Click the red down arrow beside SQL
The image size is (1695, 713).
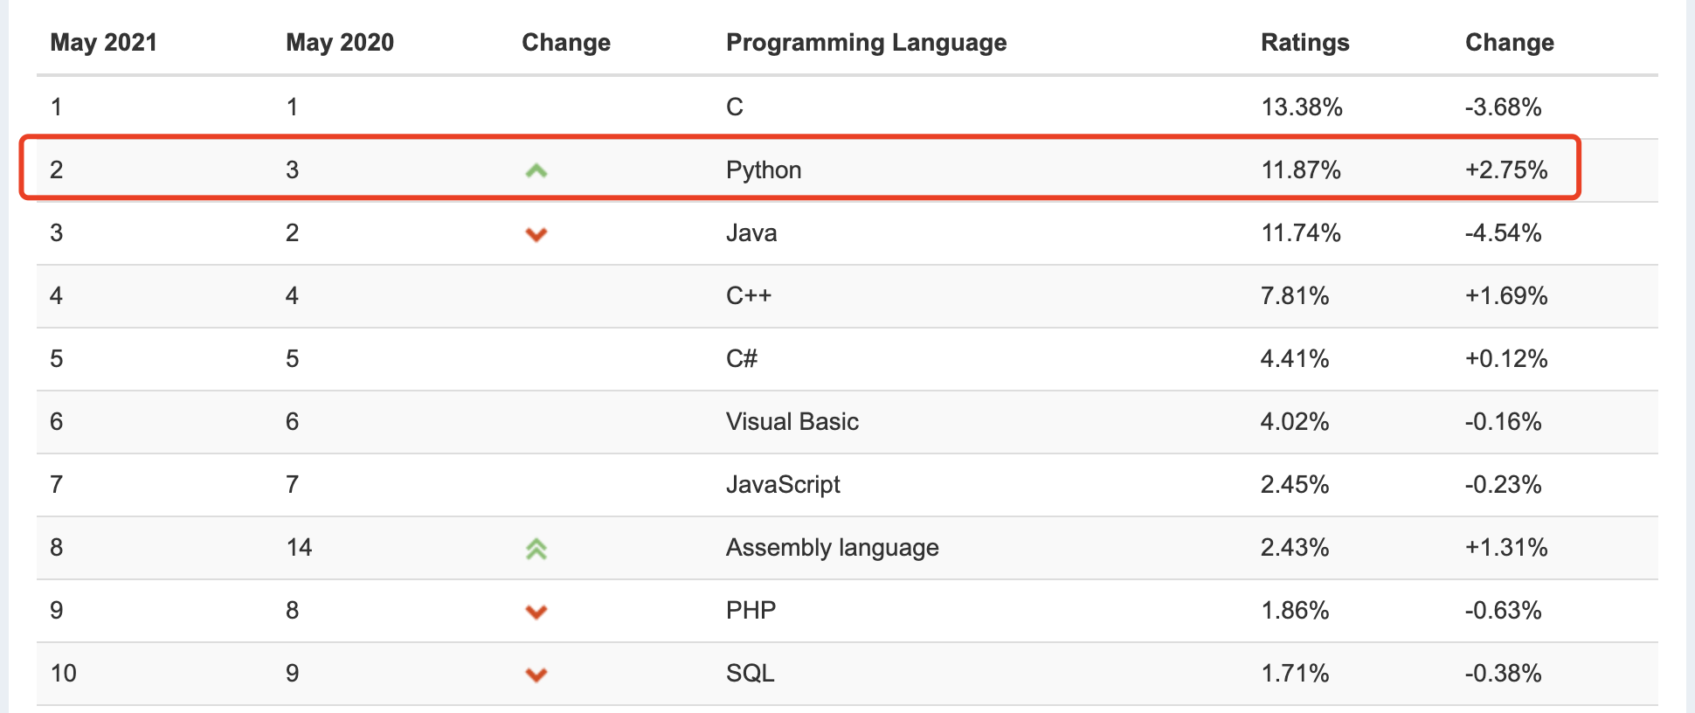click(536, 675)
